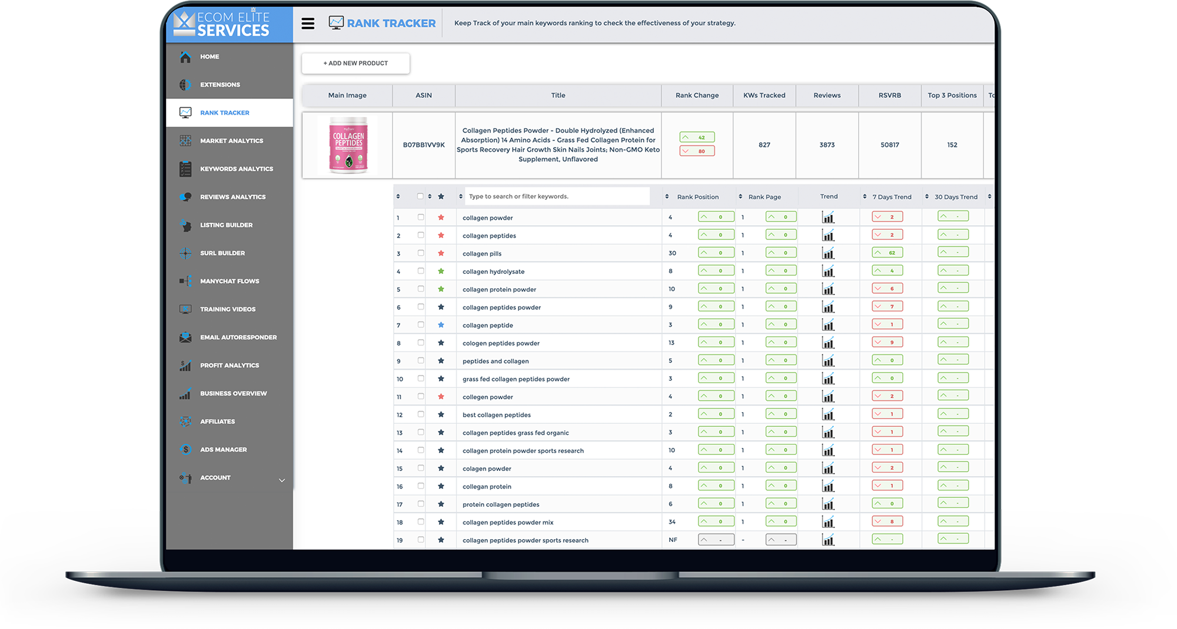Click the keyword search filter field
1177x629 pixels.
pos(557,197)
